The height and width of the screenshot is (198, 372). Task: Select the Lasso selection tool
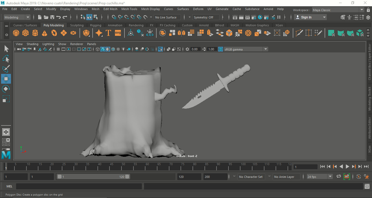click(x=6, y=59)
